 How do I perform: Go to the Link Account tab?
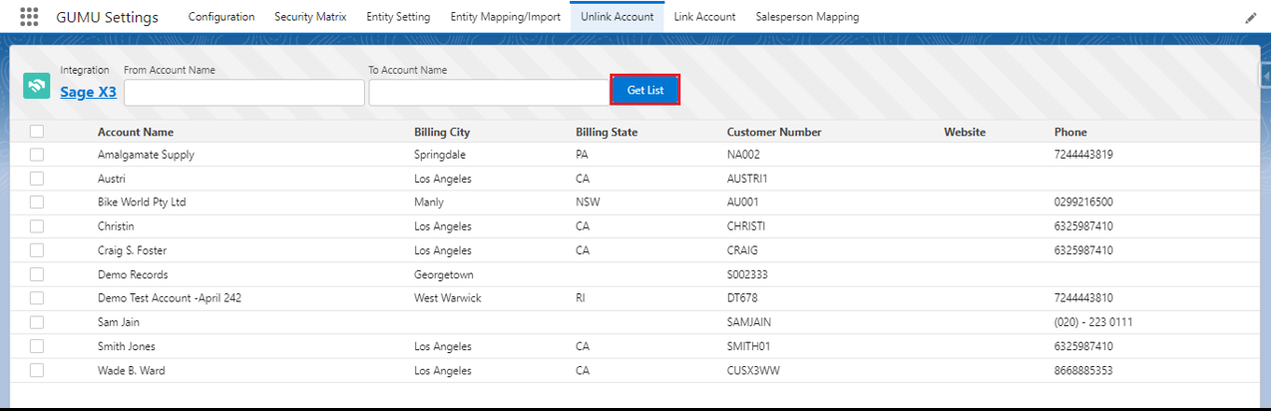tap(704, 17)
